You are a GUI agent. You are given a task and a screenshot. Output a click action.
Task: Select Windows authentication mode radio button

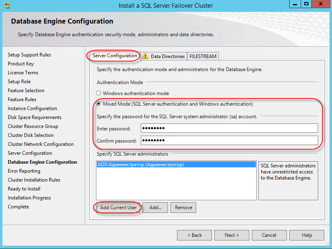98,93
